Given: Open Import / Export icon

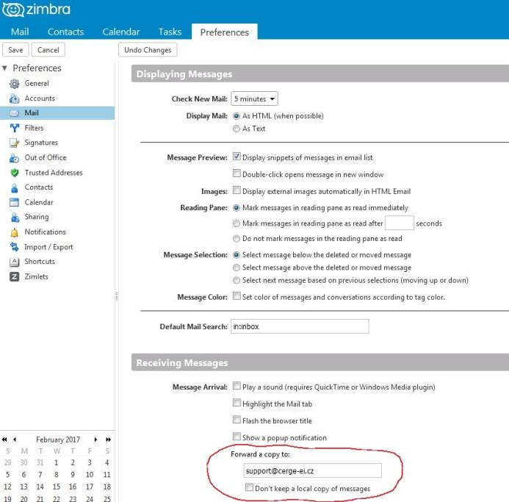Looking at the screenshot, I should (x=14, y=247).
